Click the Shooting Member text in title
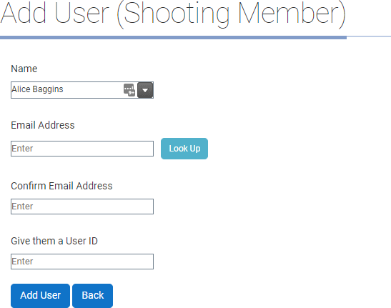This screenshot has width=391, height=308. coord(231,14)
